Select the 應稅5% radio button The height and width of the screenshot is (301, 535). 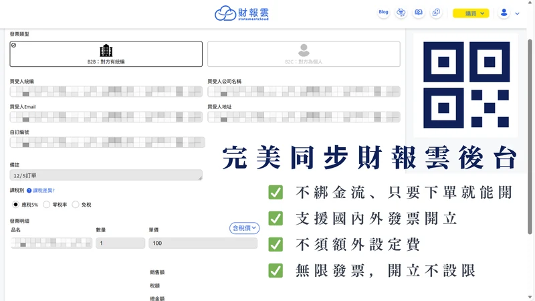pos(15,205)
